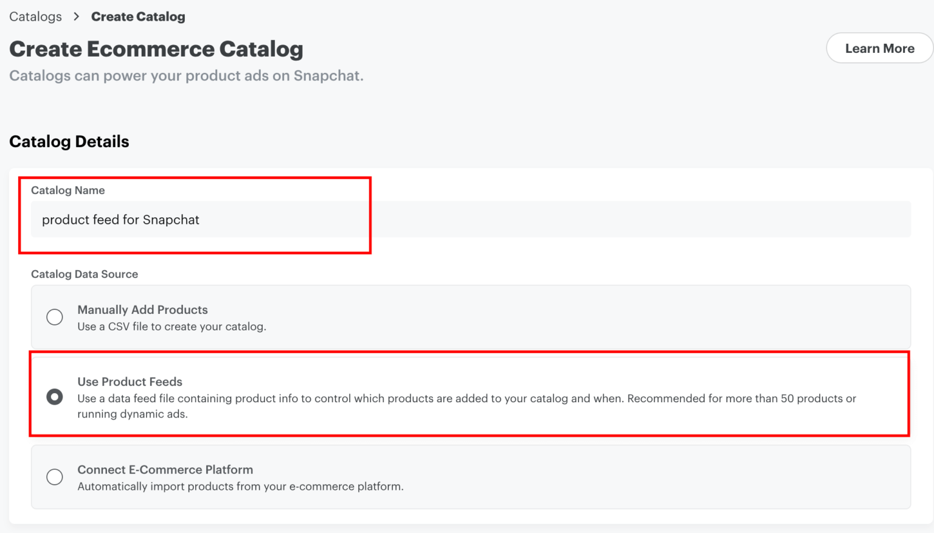Choose Connect E-Commerce Platform as data source

point(55,477)
